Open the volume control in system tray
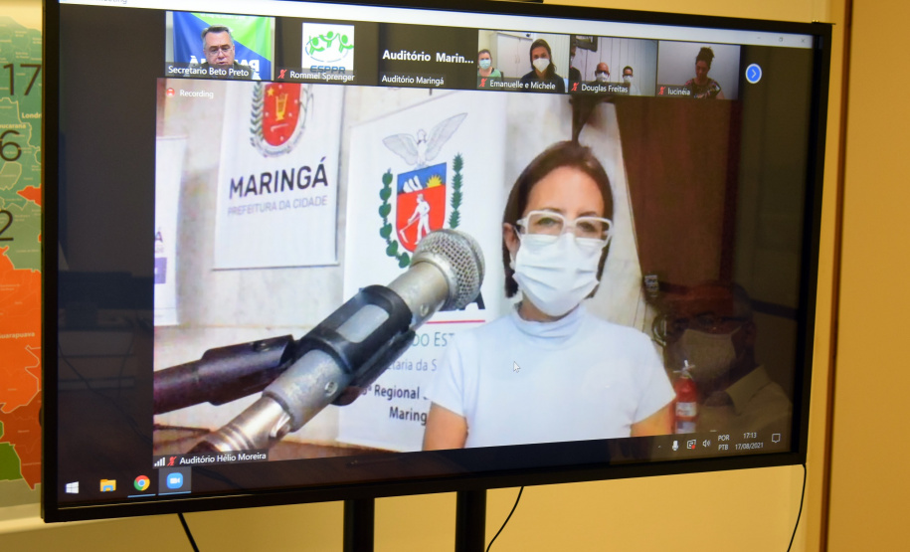910x552 pixels. pos(706,444)
